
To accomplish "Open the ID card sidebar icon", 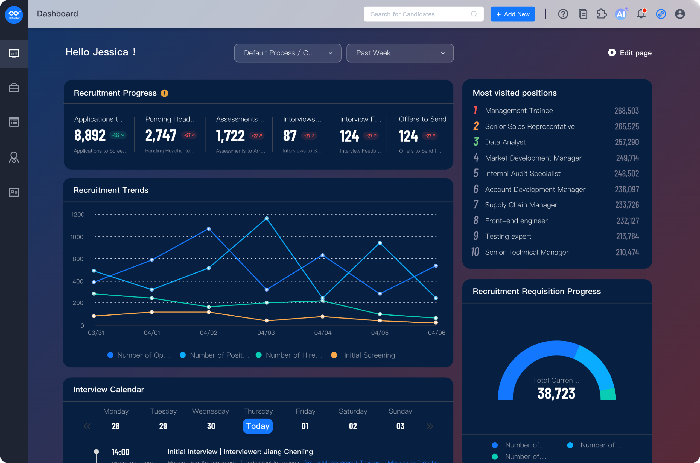I will (x=14, y=192).
